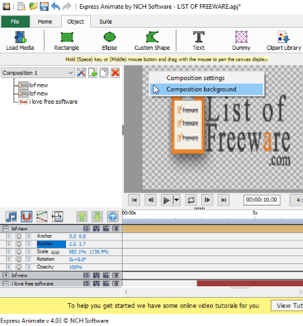Insert a Dummy object
Image resolution: width=303 pixels, height=326 pixels.
(x=241, y=40)
